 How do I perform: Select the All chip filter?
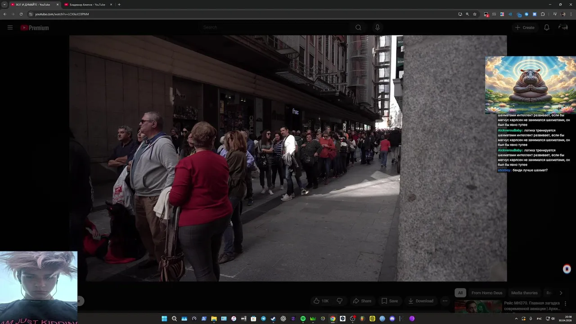460,293
